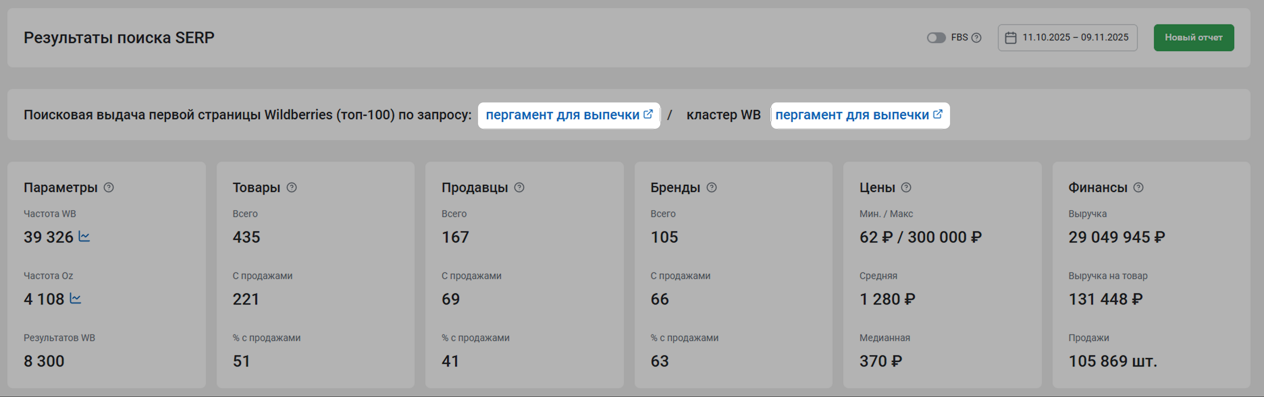The width and height of the screenshot is (1264, 397).
Task: Toggle the FBS switch
Action: coord(936,38)
